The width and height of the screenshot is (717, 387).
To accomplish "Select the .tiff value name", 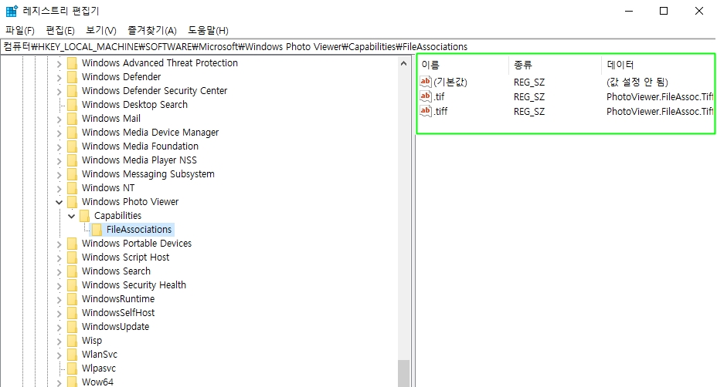I will click(441, 111).
